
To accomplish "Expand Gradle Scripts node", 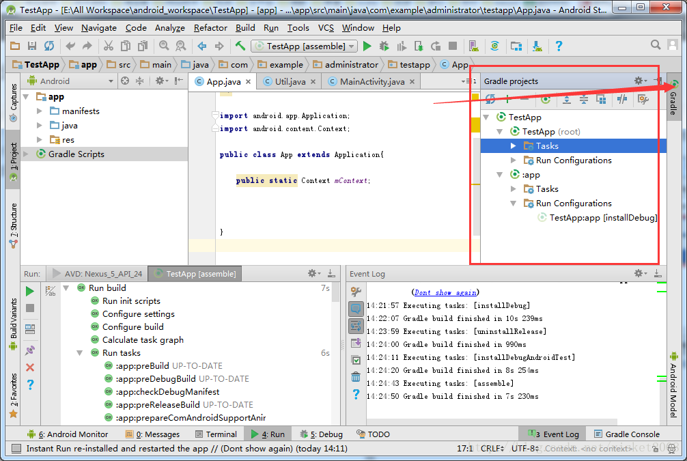I will [x=26, y=154].
